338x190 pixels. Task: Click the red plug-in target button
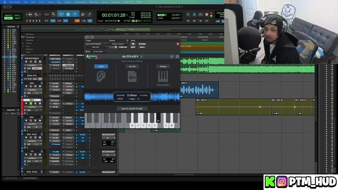[x=178, y=44]
